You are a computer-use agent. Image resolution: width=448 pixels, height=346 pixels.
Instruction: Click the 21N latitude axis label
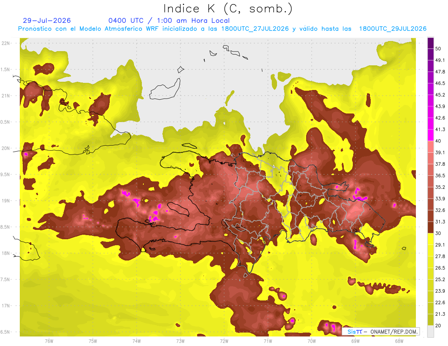pos(6,96)
